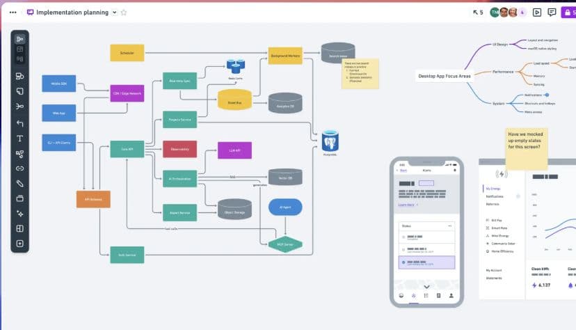Screen dimensions: 576x330
Task: Click the profile tab icon in phone mockup
Action: pyautogui.click(x=451, y=295)
